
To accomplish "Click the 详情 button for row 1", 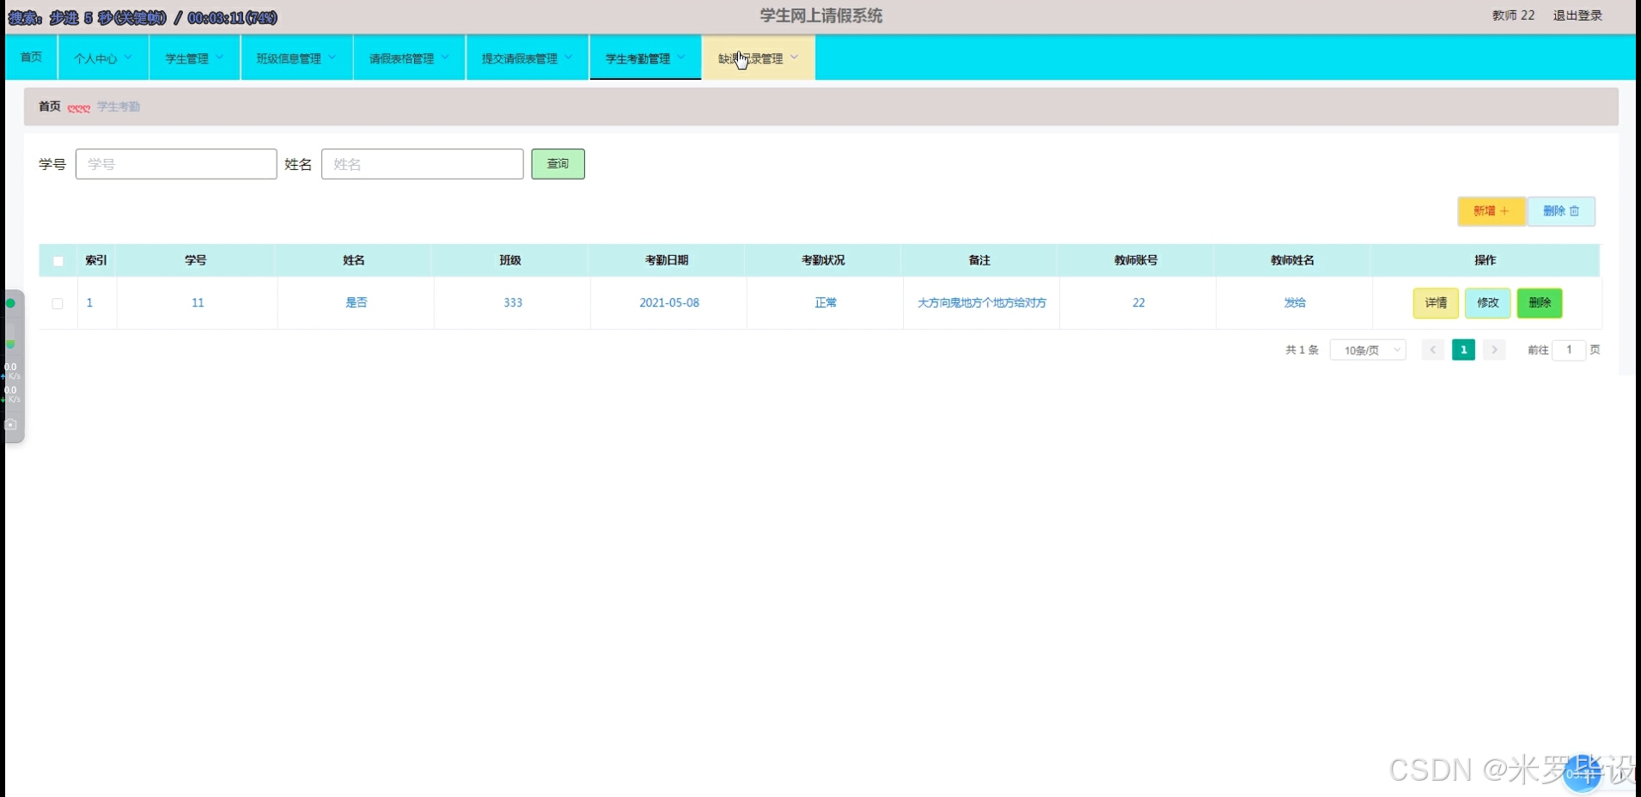I will pyautogui.click(x=1436, y=303).
